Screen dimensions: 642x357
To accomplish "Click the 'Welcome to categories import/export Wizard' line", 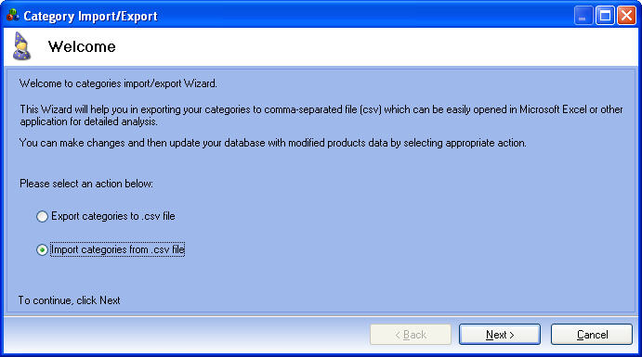I will point(118,83).
